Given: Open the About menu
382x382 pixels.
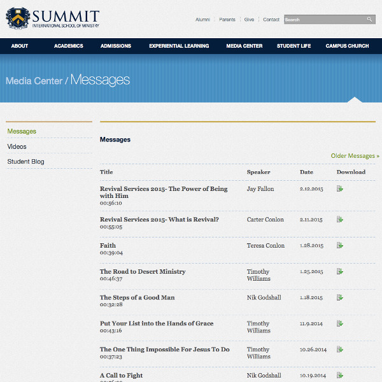Looking at the screenshot, I should [x=20, y=46].
